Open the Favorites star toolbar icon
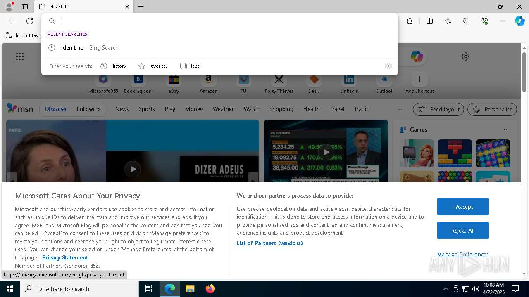The image size is (529, 297). coord(448,21)
